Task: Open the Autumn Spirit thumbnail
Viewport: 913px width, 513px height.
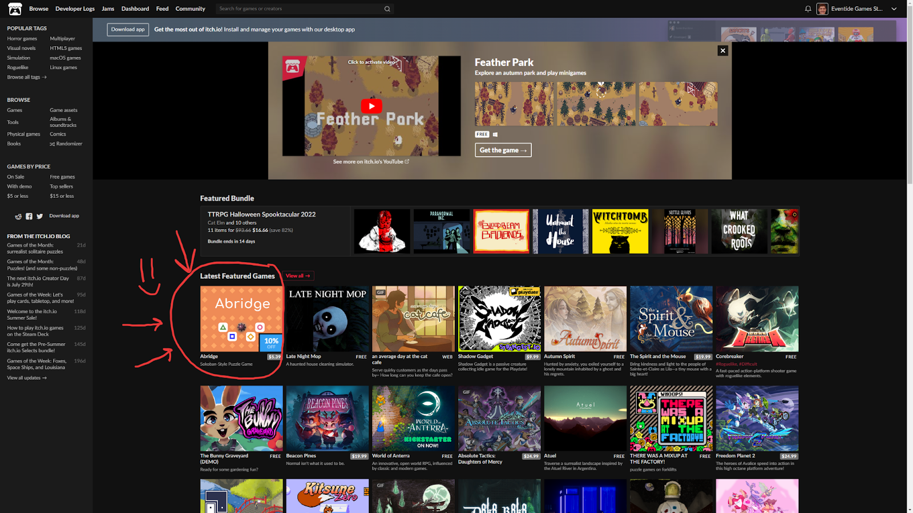Action: [x=585, y=319]
